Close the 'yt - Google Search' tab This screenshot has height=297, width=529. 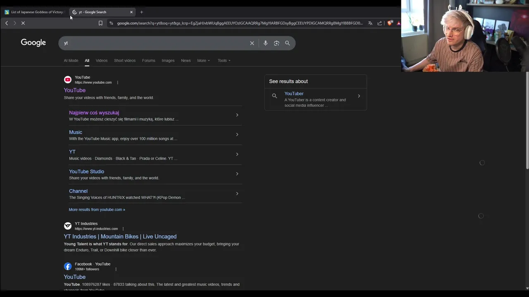pos(131,12)
